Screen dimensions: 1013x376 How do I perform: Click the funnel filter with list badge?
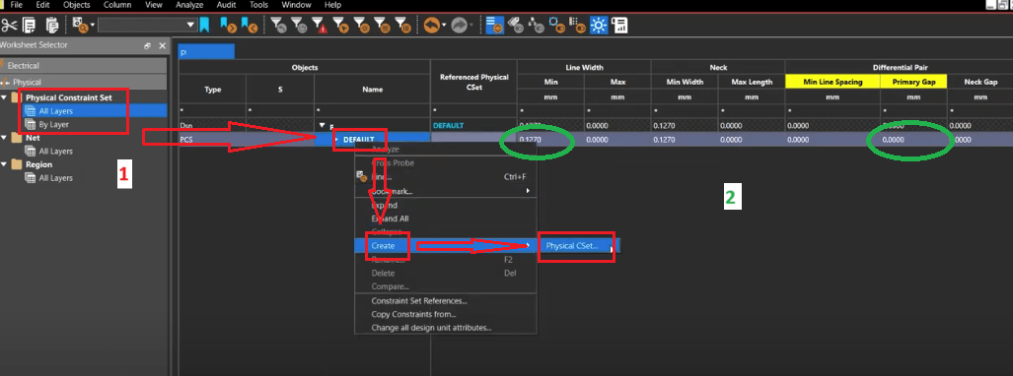click(x=383, y=26)
